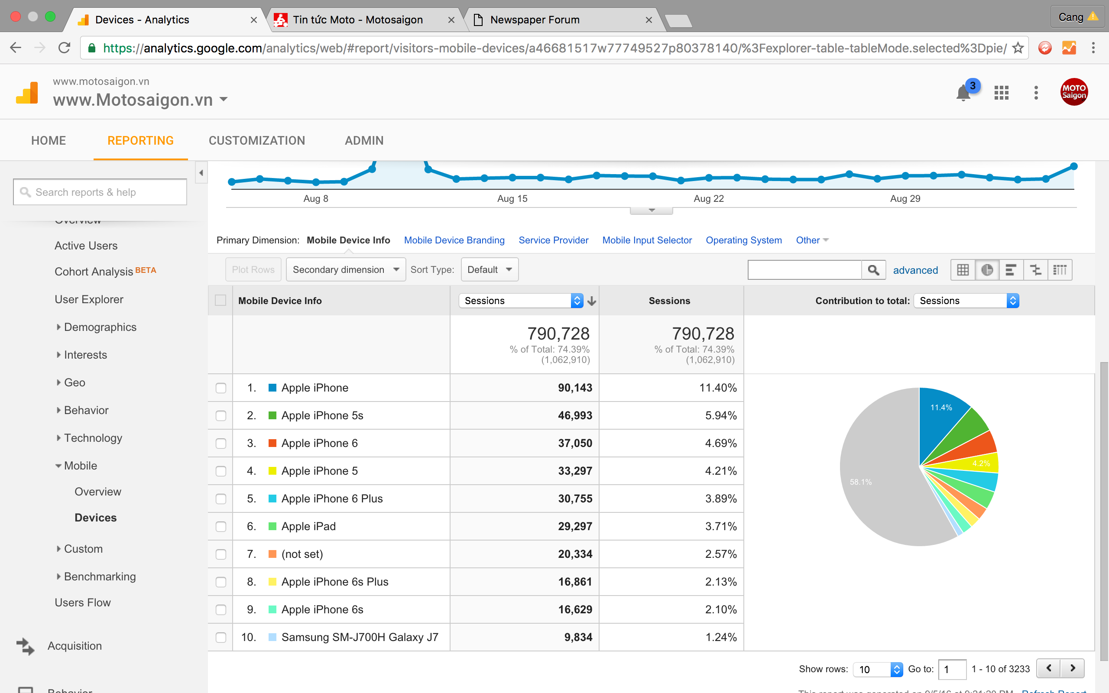
Task: Switch to comparison view
Action: tap(1035, 270)
